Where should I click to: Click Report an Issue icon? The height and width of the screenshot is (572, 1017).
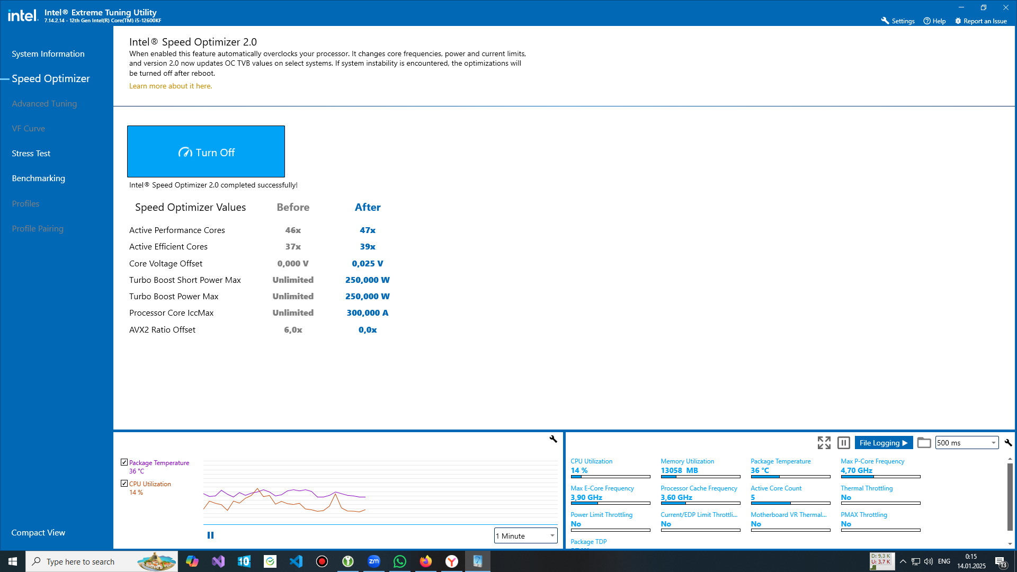(958, 21)
